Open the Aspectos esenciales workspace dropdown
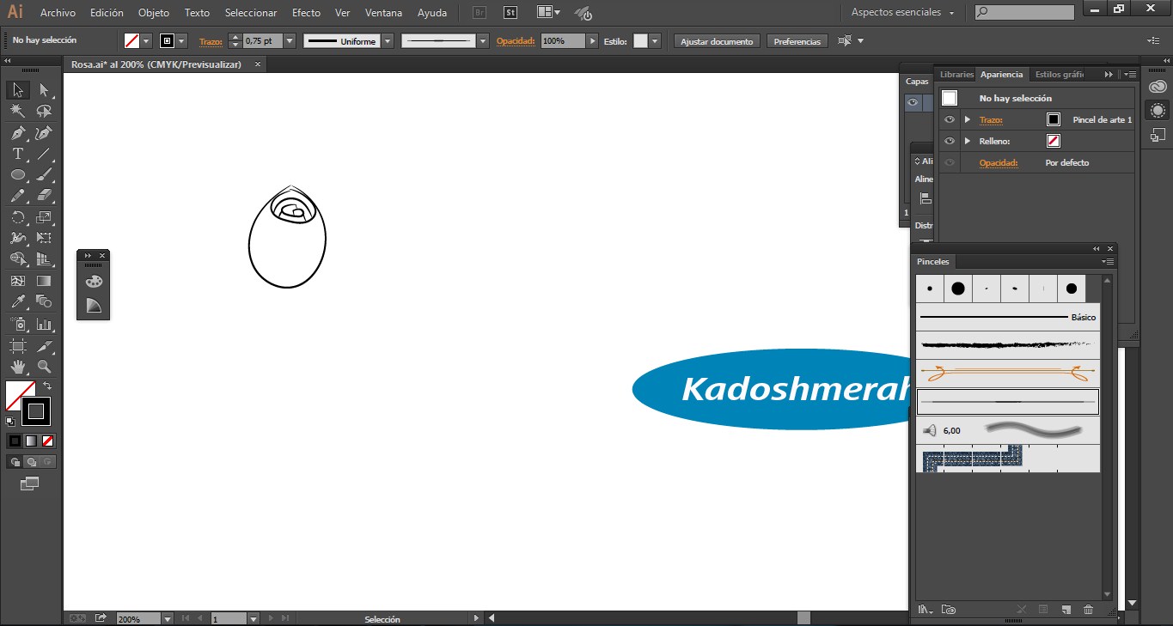 coord(902,13)
